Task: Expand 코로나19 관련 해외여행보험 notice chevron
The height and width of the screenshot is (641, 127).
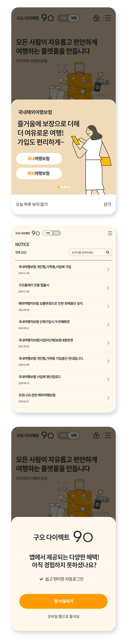Action: pos(108,398)
